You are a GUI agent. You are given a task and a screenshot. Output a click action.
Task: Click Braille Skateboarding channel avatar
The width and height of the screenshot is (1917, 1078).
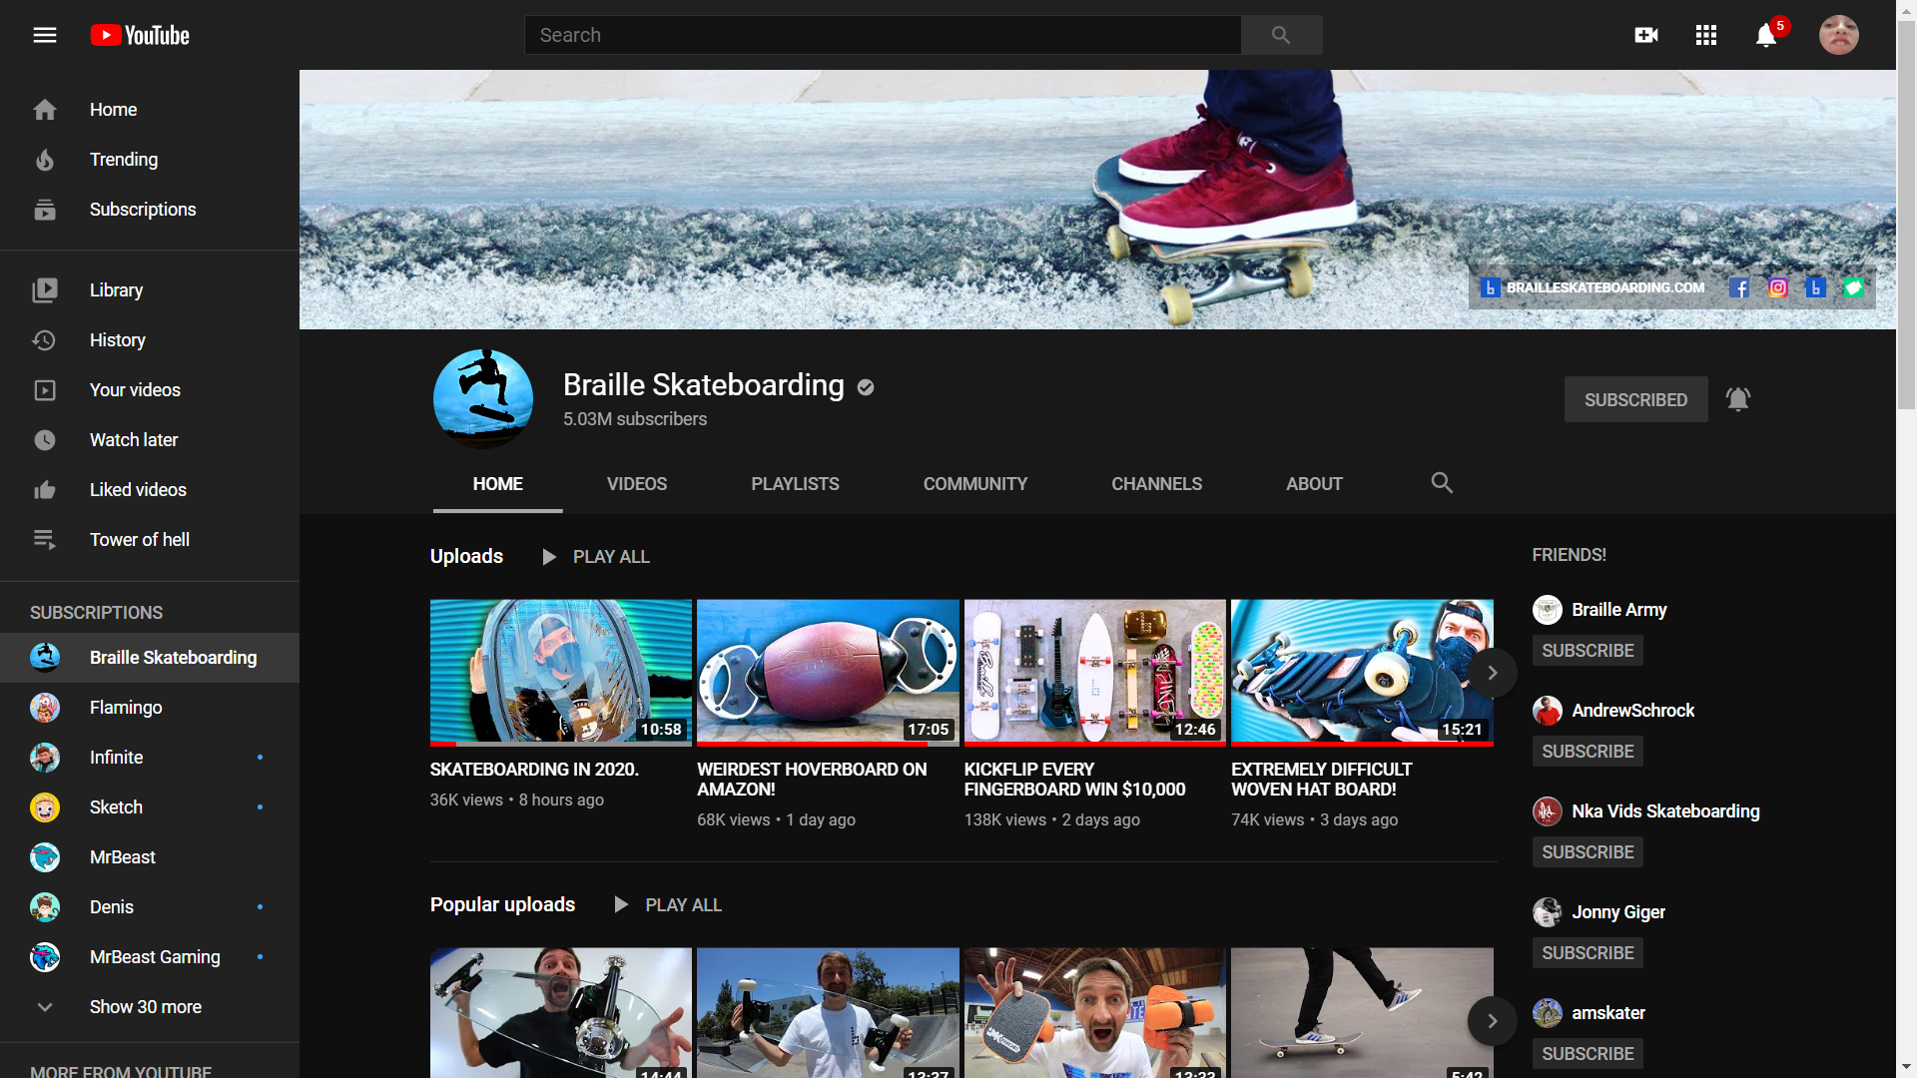point(483,398)
